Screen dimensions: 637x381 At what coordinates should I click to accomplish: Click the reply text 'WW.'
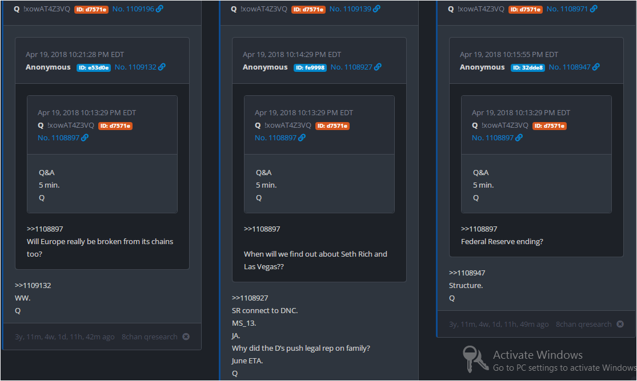click(x=23, y=298)
